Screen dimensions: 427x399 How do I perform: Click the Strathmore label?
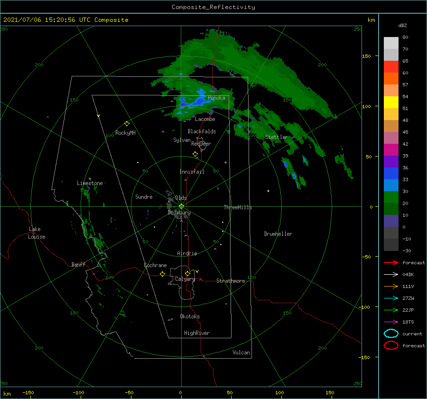point(231,281)
